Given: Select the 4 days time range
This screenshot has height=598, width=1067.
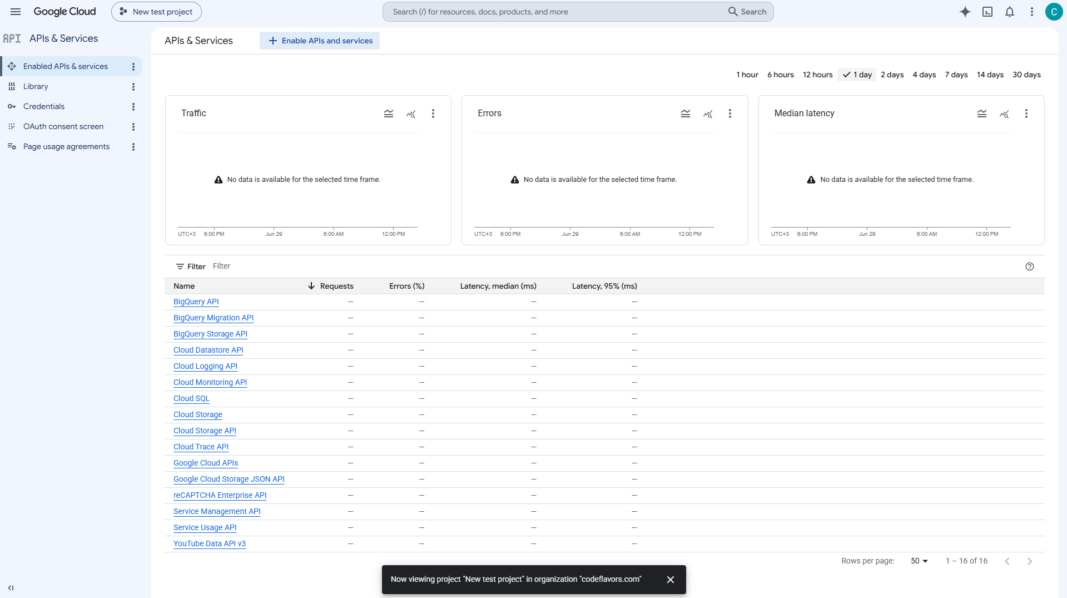Looking at the screenshot, I should click(x=924, y=75).
